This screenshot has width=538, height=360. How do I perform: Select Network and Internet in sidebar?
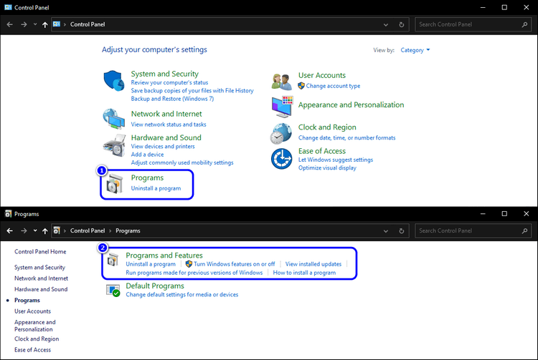tap(41, 278)
